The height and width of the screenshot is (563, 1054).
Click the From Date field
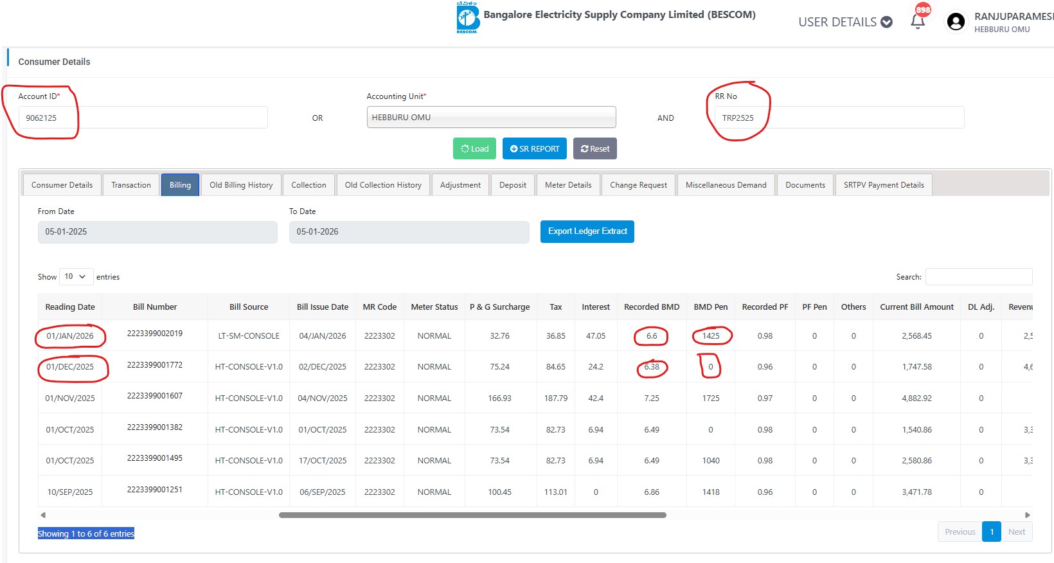pyautogui.click(x=157, y=232)
